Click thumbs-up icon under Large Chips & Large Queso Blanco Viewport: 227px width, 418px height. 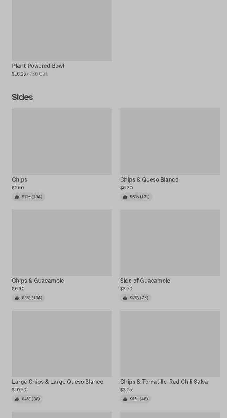tap(17, 399)
